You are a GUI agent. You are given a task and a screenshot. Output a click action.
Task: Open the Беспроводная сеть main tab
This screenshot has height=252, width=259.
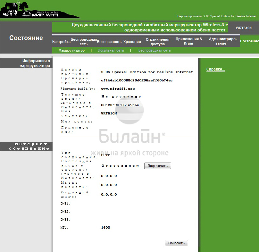pyautogui.click(x=84, y=42)
